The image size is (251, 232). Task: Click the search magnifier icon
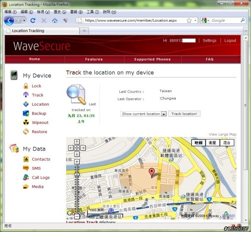tap(243, 20)
